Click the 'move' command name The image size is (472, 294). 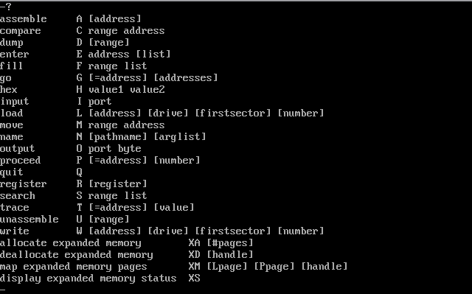(x=12, y=125)
